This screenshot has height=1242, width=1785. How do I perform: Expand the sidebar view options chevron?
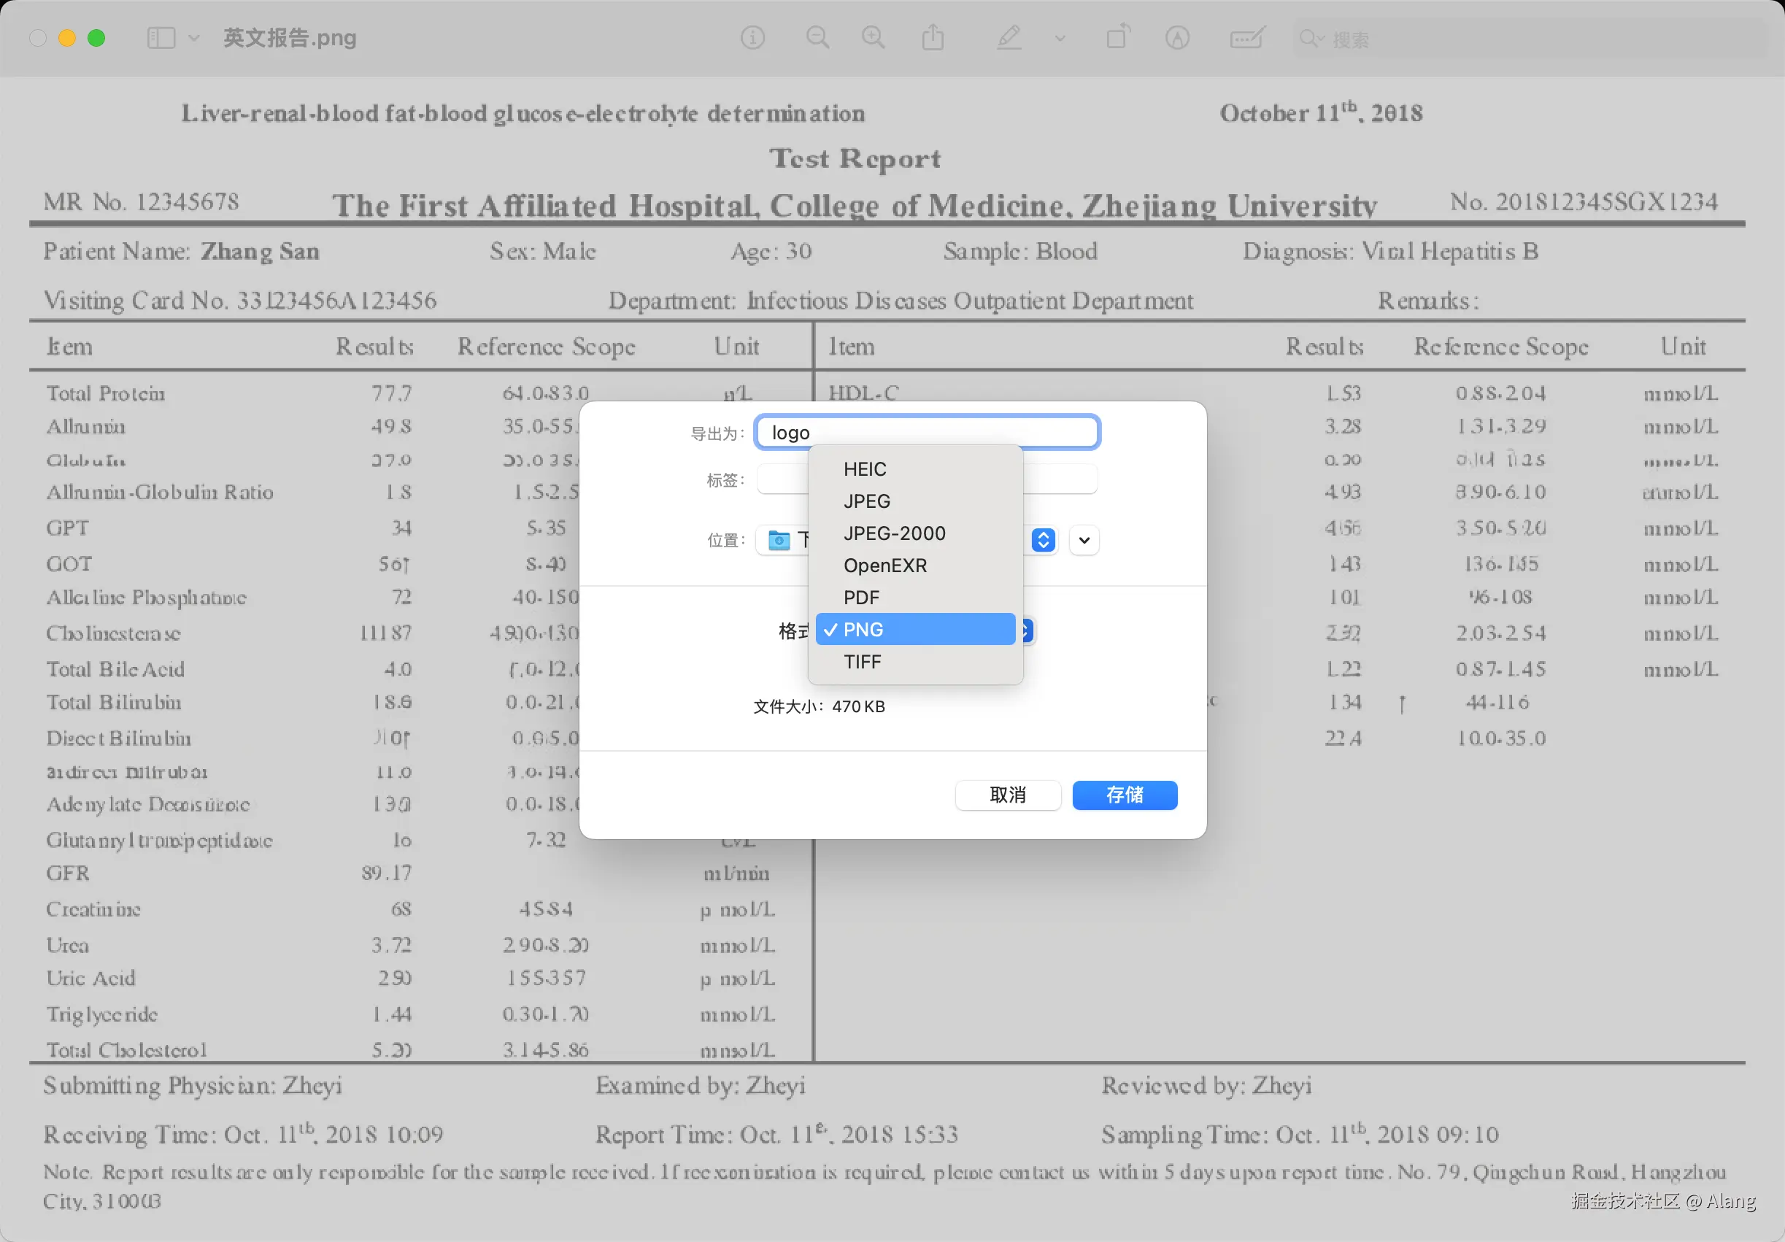click(x=193, y=37)
